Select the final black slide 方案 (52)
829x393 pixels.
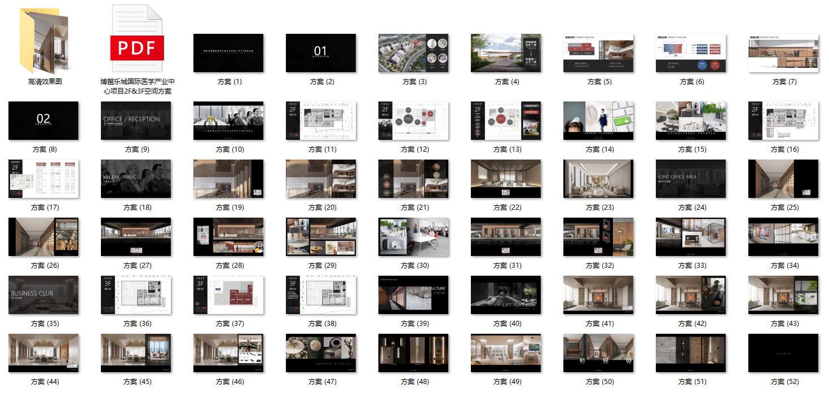783,353
